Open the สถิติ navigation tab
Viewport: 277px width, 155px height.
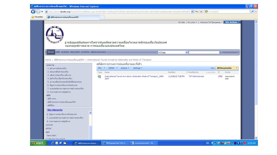[58, 52]
